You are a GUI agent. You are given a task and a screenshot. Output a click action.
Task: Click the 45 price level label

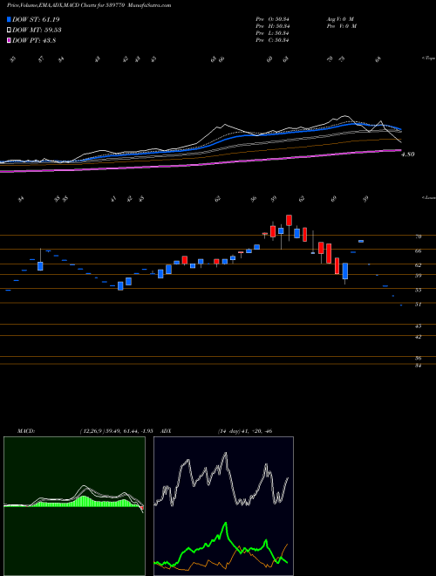[418, 326]
